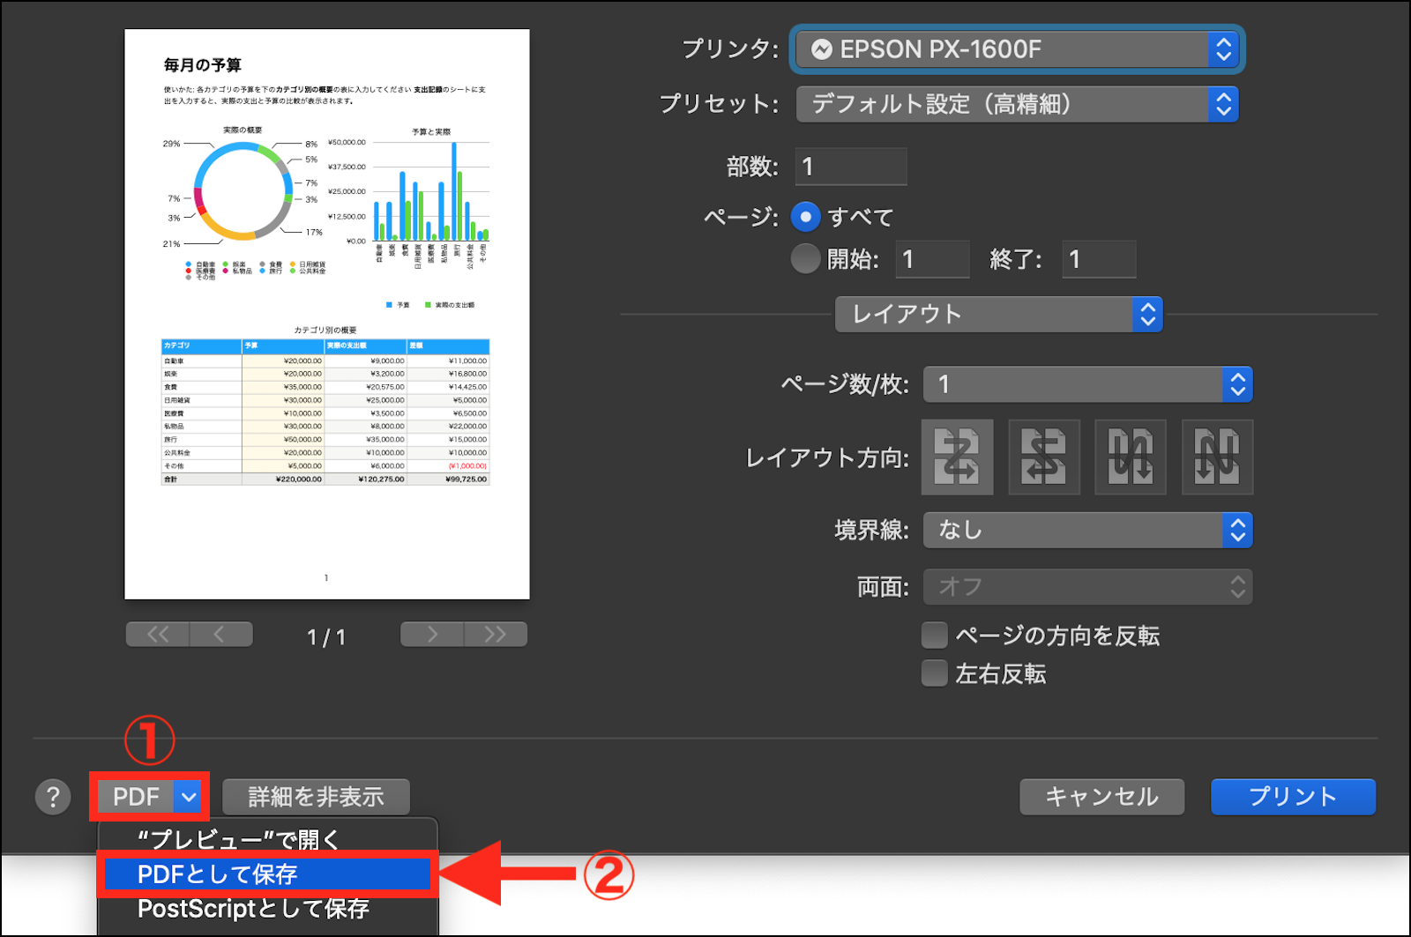The height and width of the screenshot is (937, 1411).
Task: Select the third N-pattern layout direction icon
Action: 1130,457
